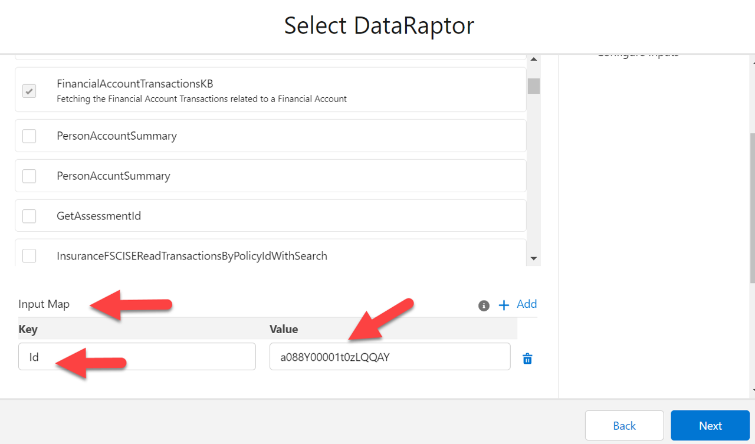
Task: Select the FinancialAccountTransactionsKB name text
Action: coord(135,84)
